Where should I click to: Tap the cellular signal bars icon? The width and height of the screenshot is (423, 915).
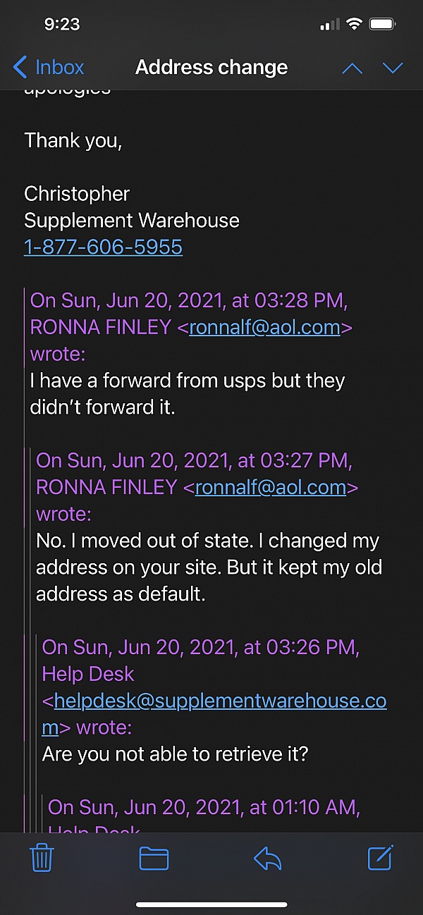pyautogui.click(x=329, y=25)
